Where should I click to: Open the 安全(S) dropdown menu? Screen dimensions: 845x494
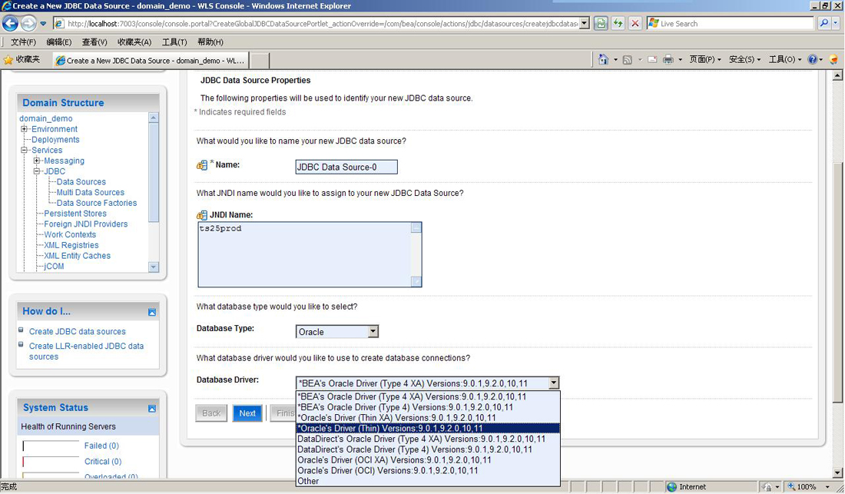(745, 60)
